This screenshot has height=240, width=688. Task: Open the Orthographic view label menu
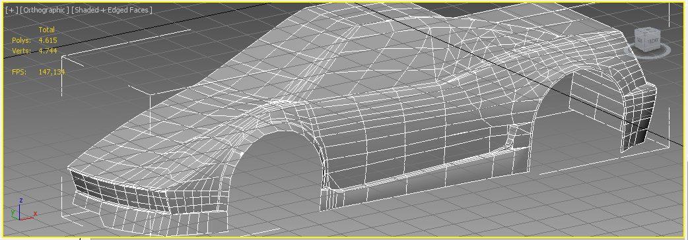pyautogui.click(x=44, y=10)
